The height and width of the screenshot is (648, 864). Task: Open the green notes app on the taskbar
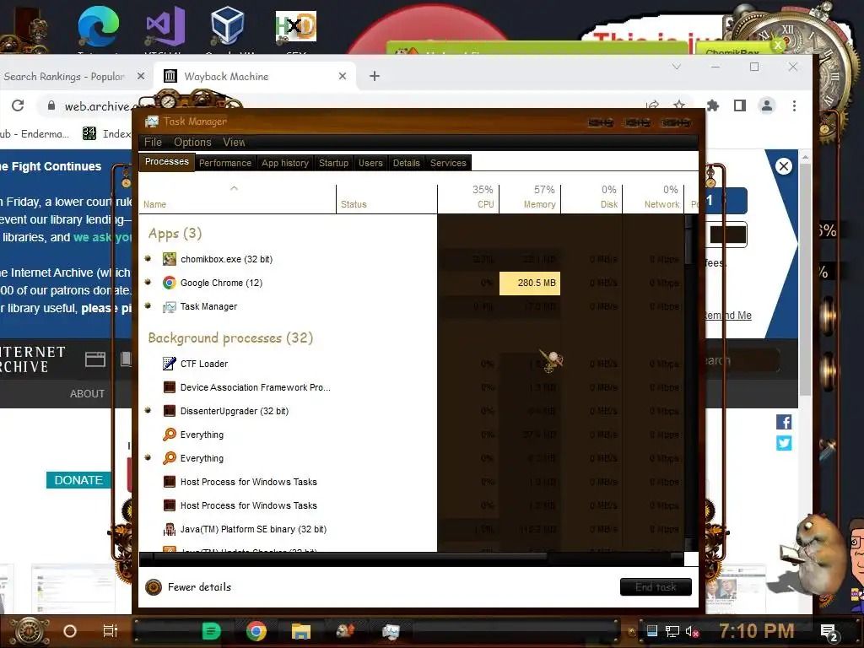(211, 631)
